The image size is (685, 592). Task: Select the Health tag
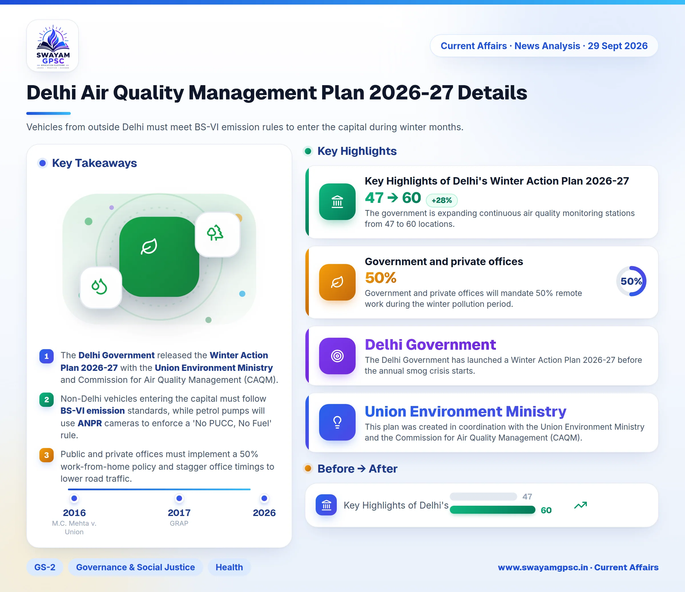pos(229,567)
